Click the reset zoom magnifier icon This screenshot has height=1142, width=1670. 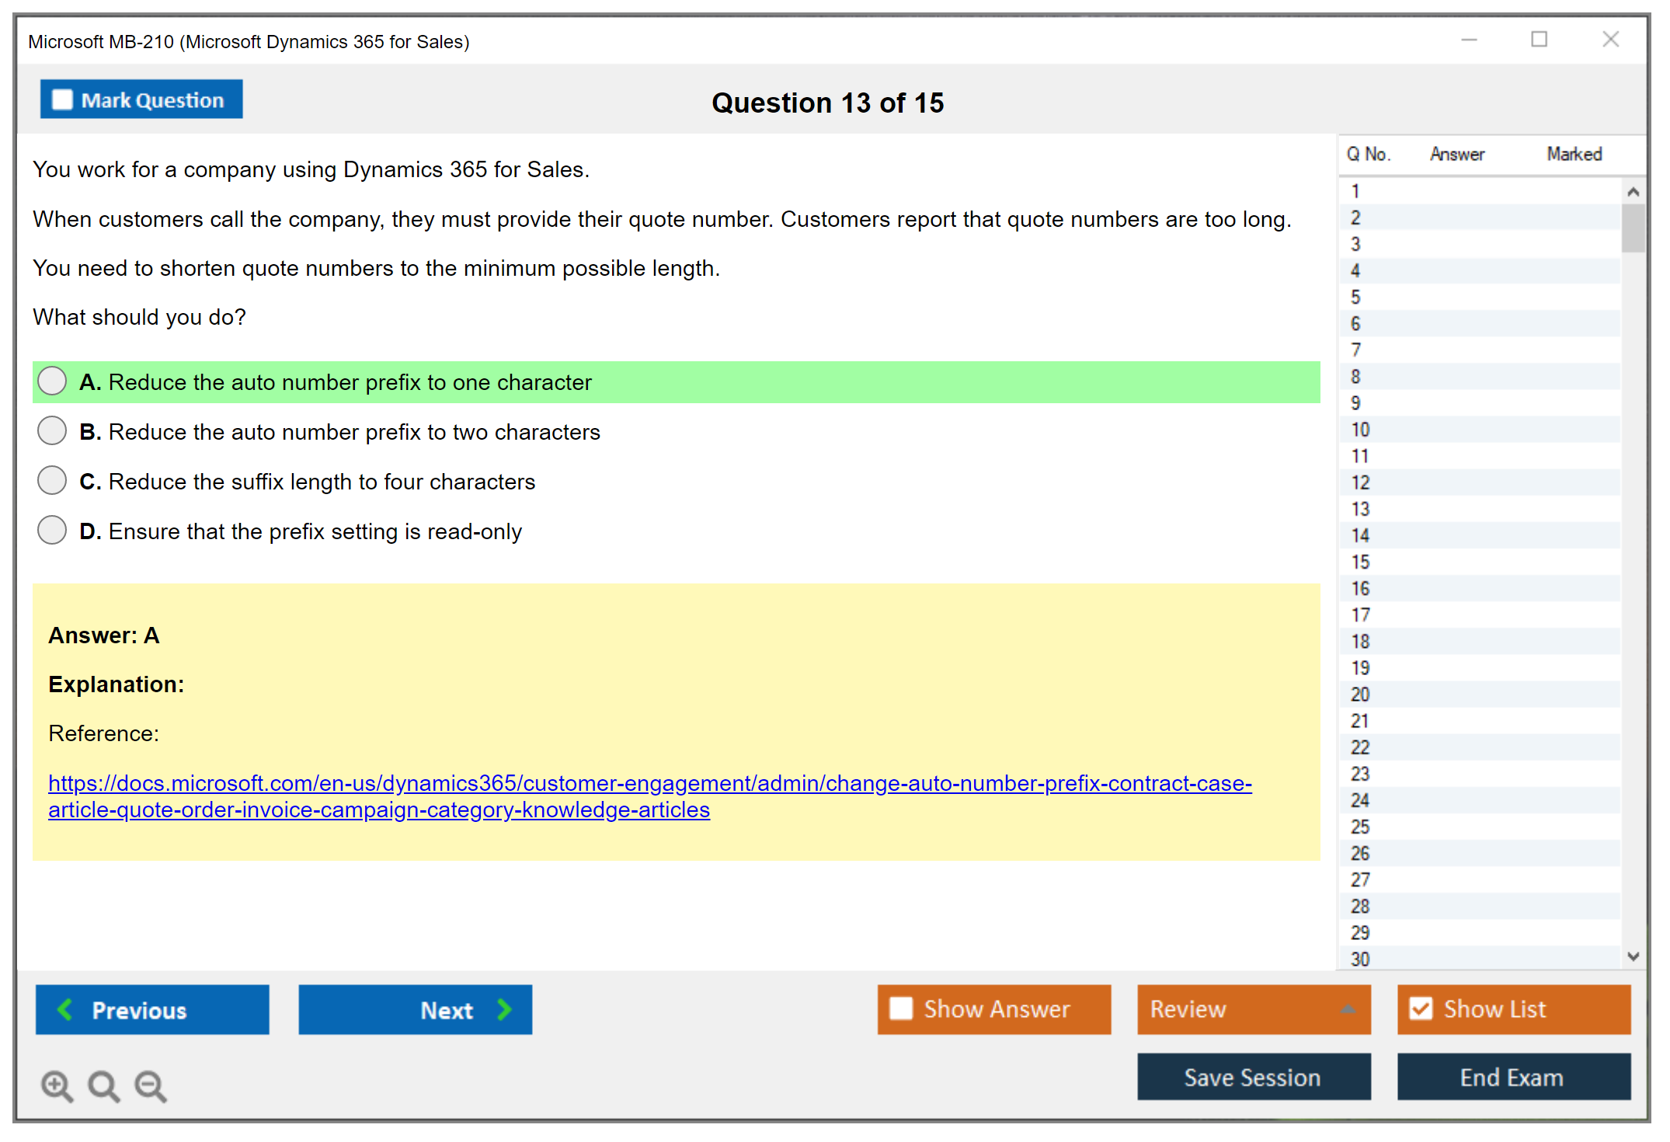point(103,1085)
